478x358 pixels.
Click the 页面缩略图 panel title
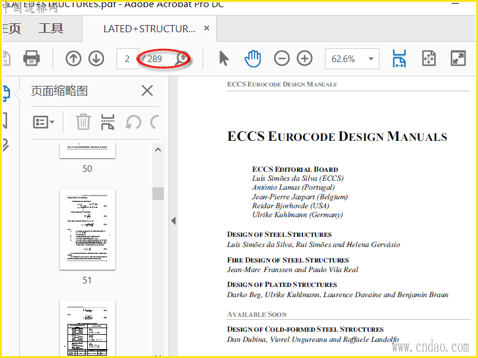(59, 91)
